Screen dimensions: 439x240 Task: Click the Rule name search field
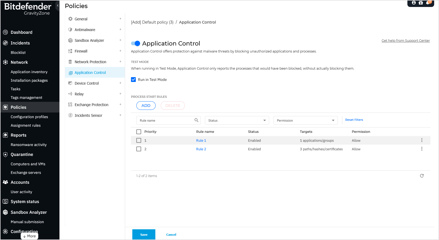pyautogui.click(x=168, y=120)
